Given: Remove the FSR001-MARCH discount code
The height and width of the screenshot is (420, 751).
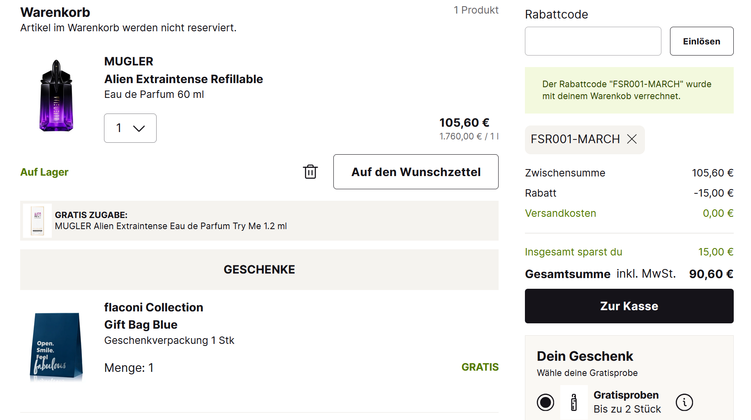Looking at the screenshot, I should (x=632, y=139).
